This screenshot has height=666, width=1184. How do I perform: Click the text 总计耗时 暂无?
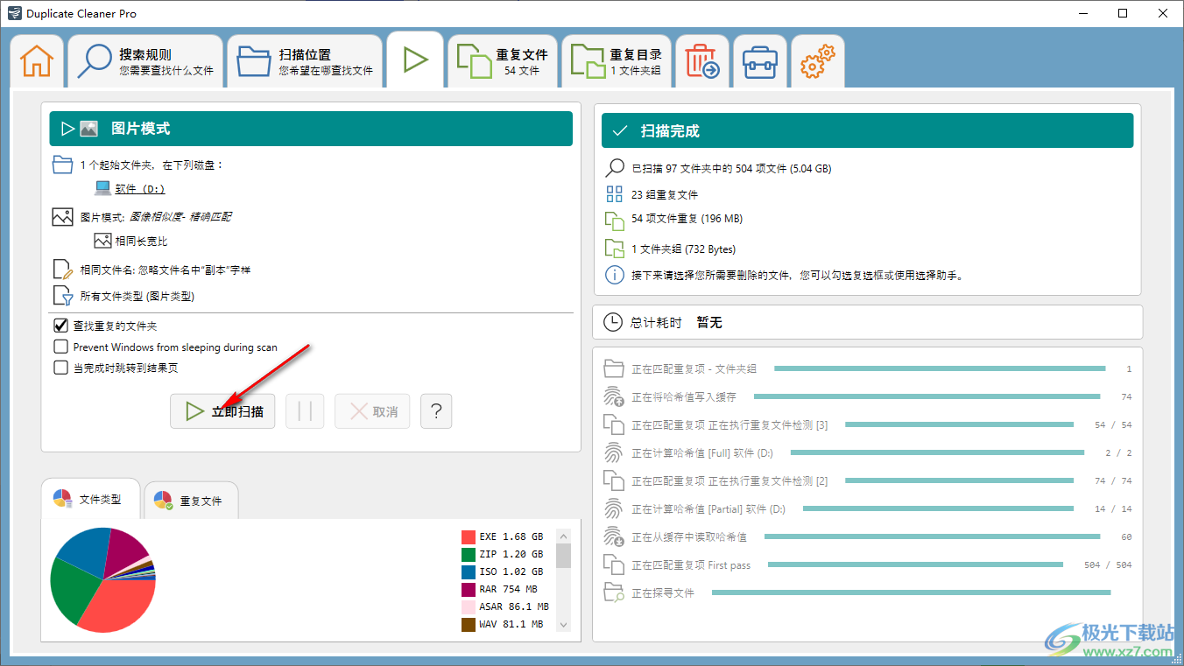point(675,322)
